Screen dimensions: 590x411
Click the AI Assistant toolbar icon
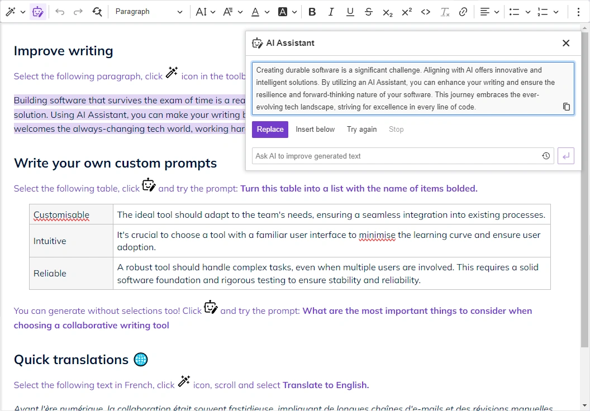tap(37, 12)
